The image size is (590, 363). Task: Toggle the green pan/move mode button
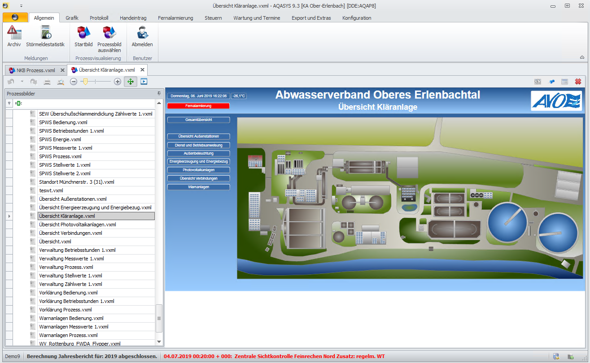[131, 82]
